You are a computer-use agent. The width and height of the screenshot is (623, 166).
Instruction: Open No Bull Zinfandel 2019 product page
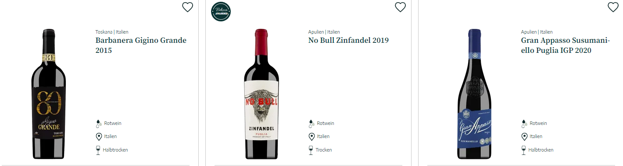point(348,41)
